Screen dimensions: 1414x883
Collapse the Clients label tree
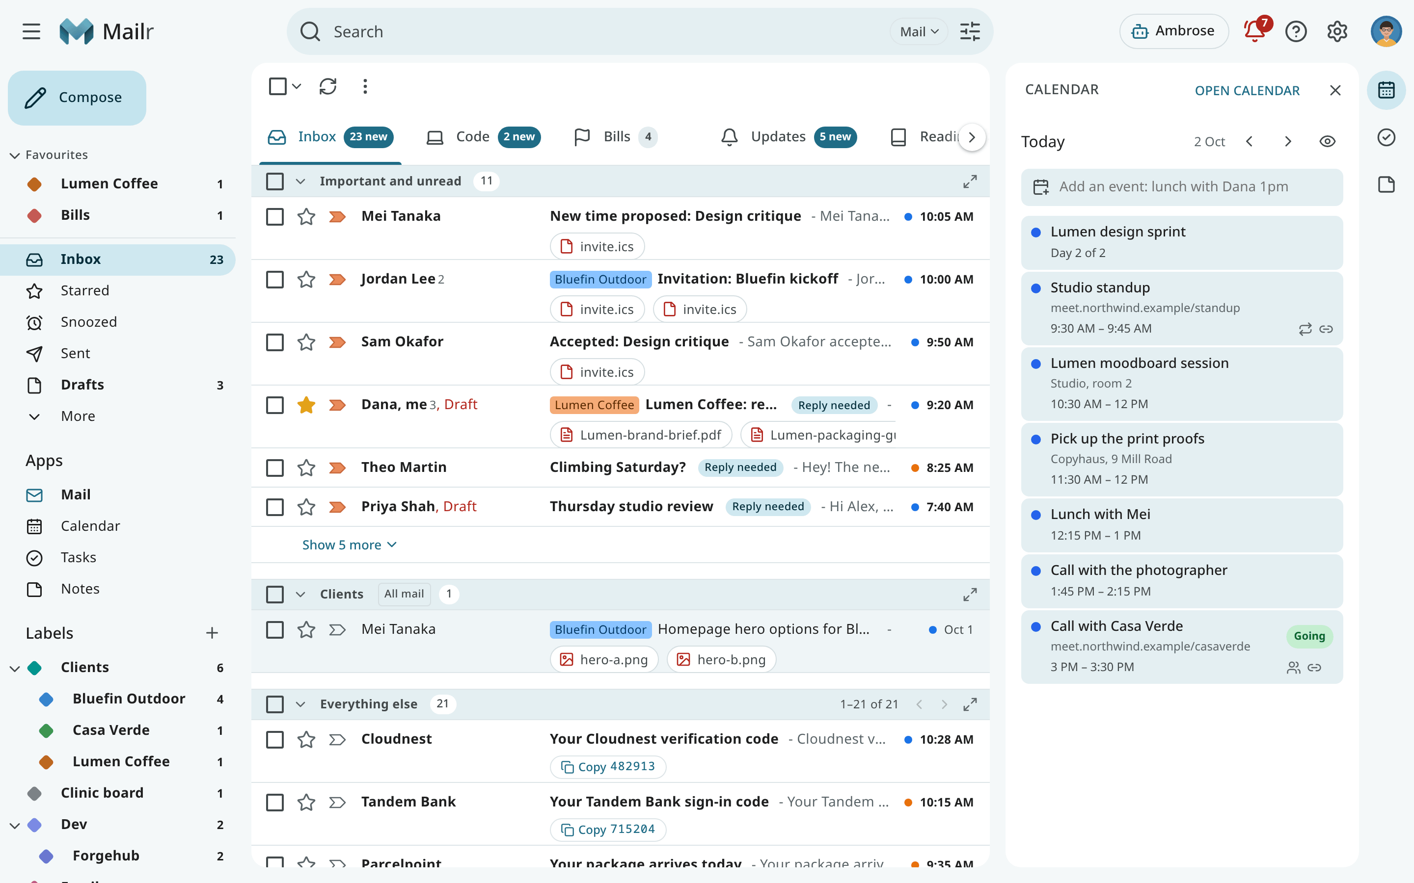pos(15,668)
